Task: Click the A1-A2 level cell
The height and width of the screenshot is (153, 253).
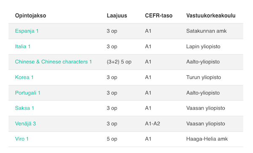Action: click(x=153, y=123)
